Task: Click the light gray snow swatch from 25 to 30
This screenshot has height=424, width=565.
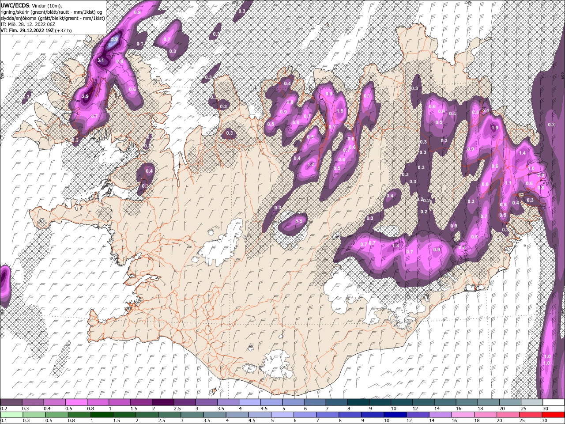Action: point(531,402)
